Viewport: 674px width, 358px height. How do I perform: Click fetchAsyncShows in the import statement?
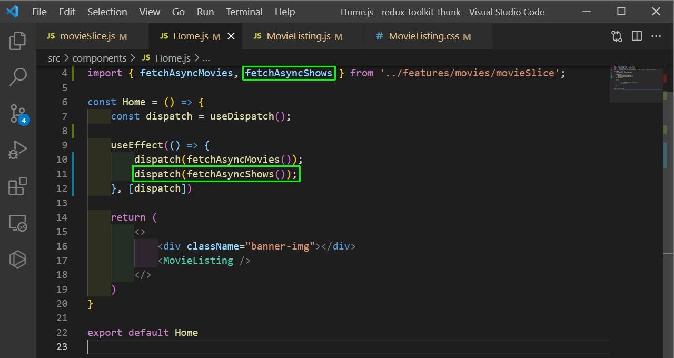pos(289,73)
